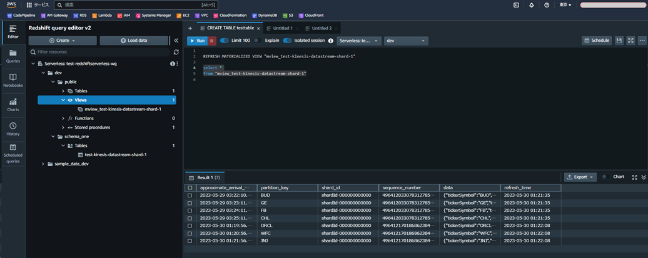Select mview_test-kinesis-datastream-shard-1 view in tree

[x=123, y=109]
